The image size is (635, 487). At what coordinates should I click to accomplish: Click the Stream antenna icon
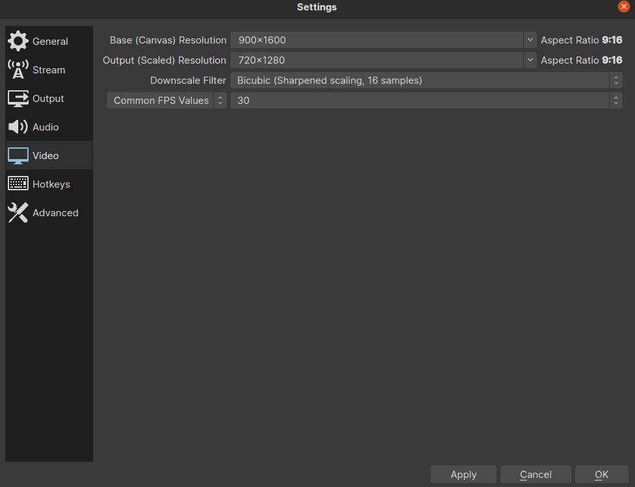click(18, 69)
